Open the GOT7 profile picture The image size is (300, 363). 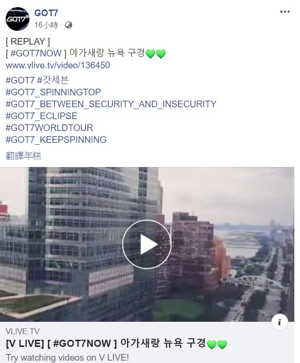(18, 19)
